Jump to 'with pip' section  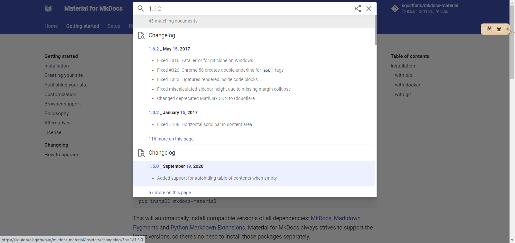pos(404,75)
